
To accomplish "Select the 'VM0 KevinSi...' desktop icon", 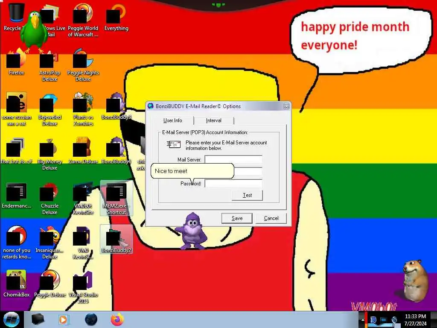I will [x=83, y=243].
